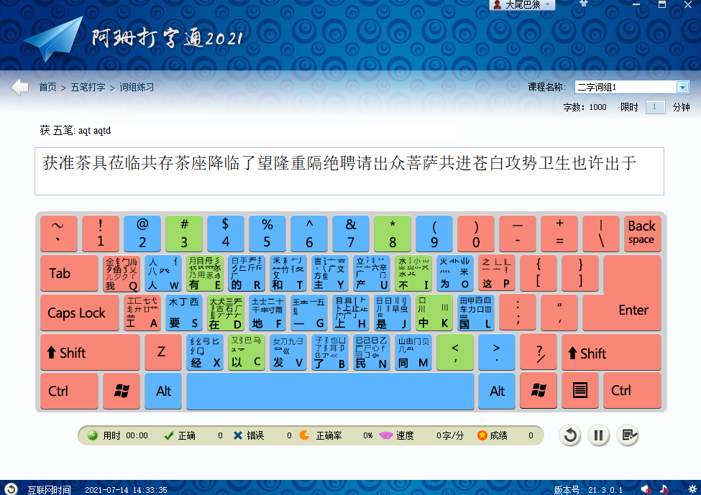
Task: Click the back arrow icon
Action: pyautogui.click(x=20, y=87)
